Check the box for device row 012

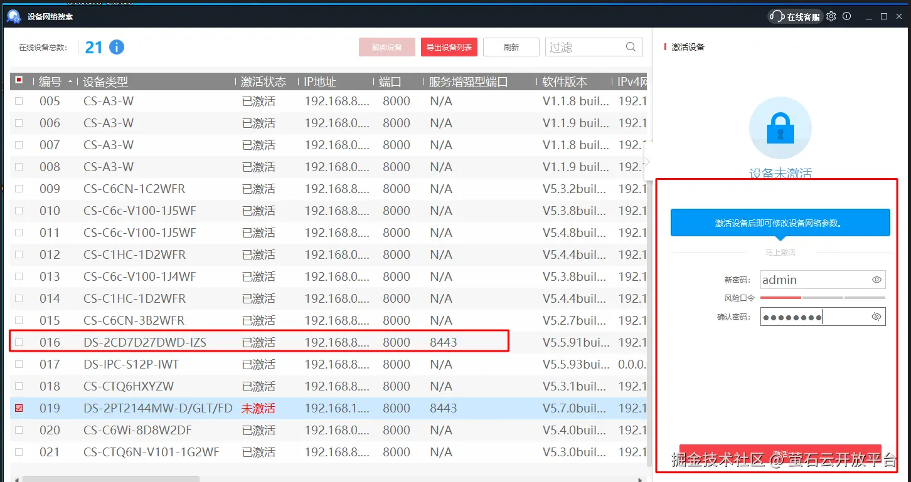click(19, 254)
